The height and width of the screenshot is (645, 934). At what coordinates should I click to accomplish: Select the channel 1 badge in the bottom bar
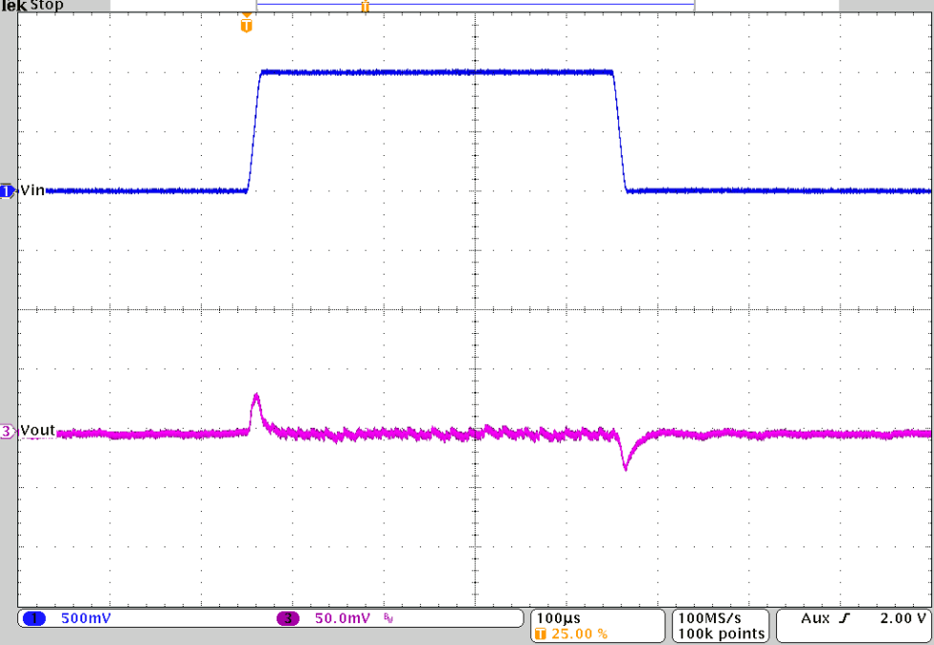(36, 618)
